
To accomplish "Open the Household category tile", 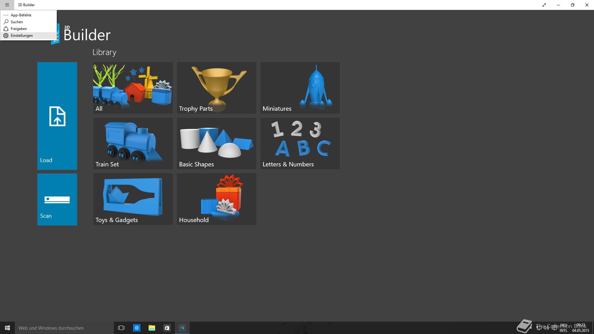I will click(x=217, y=199).
